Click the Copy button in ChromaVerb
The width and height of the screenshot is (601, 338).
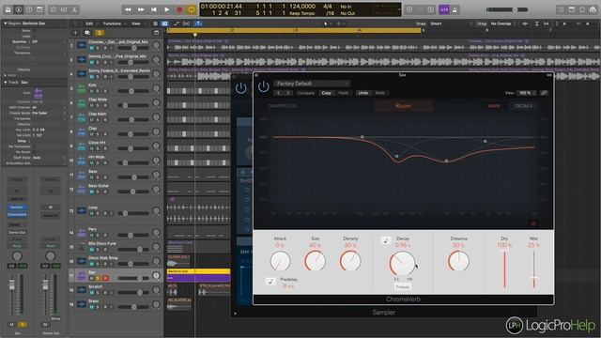pyautogui.click(x=327, y=93)
